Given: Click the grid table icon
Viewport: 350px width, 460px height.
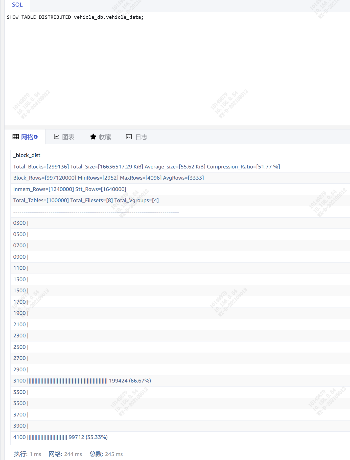Looking at the screenshot, I should [x=16, y=137].
